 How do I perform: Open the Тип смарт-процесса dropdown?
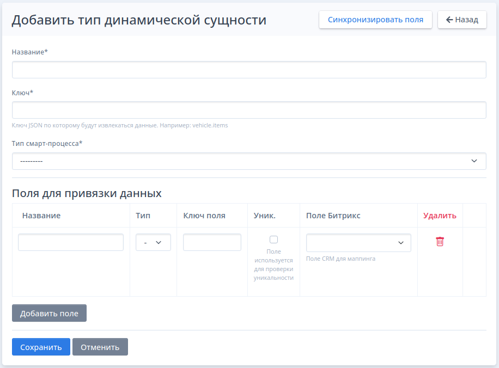coord(249,161)
